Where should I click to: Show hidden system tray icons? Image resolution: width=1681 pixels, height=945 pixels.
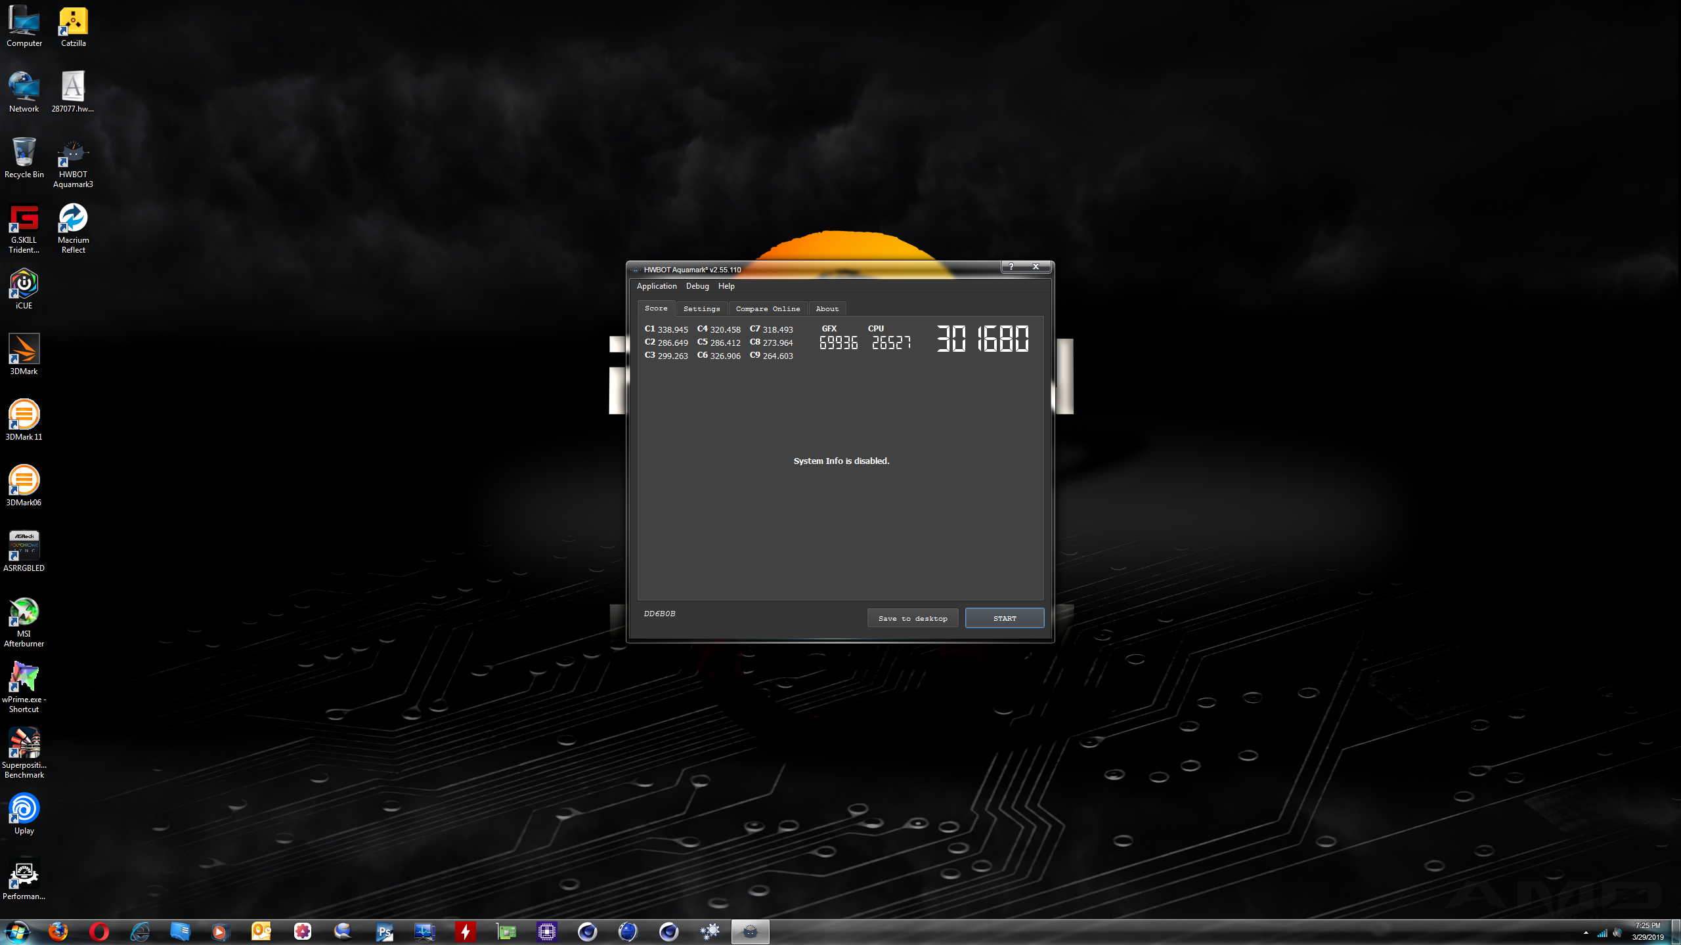click(1586, 933)
